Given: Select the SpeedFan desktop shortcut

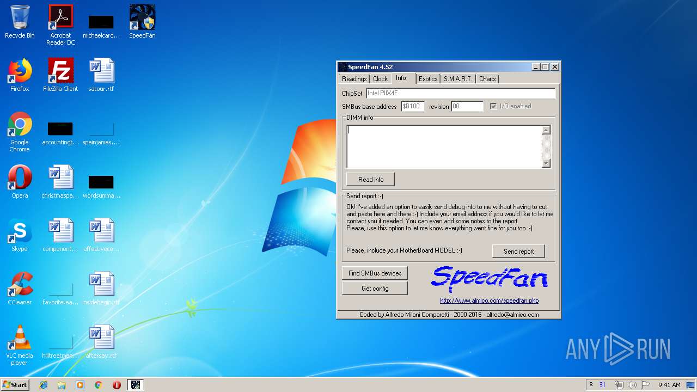Looking at the screenshot, I should 142,22.
